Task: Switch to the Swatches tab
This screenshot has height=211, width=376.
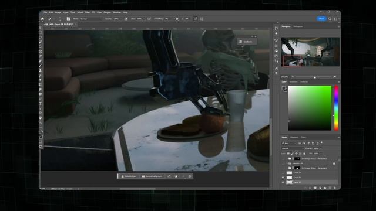Action: pyautogui.click(x=293, y=82)
